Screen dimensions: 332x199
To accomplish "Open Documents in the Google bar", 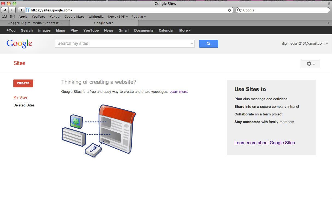I will point(144,30).
